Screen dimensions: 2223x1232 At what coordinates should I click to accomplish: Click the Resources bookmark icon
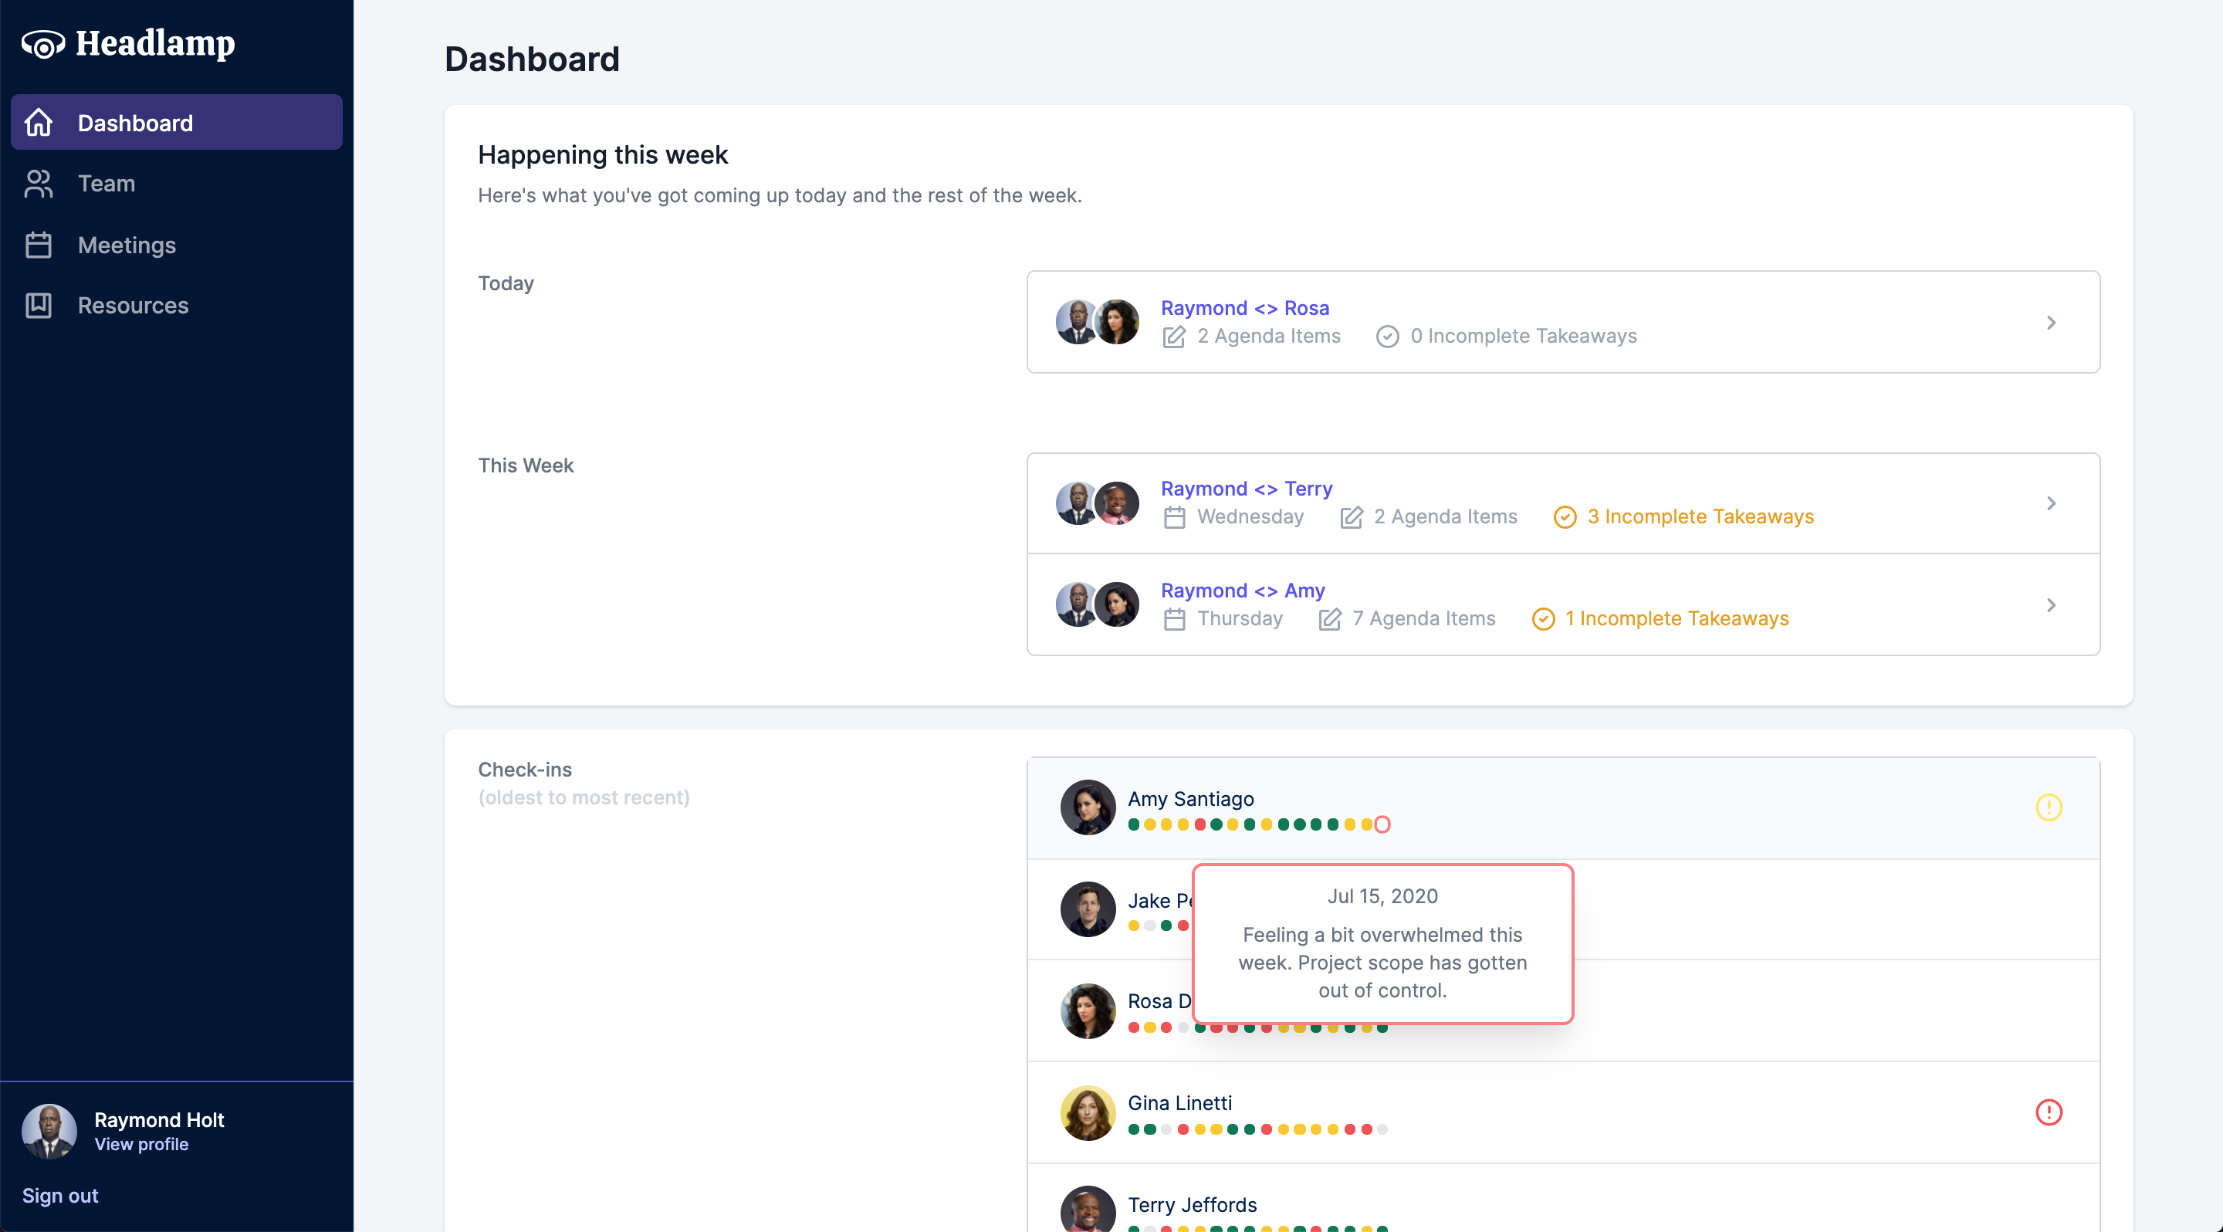click(39, 306)
